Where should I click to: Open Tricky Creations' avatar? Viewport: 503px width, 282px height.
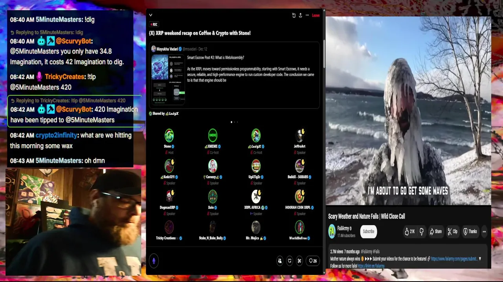click(x=169, y=227)
